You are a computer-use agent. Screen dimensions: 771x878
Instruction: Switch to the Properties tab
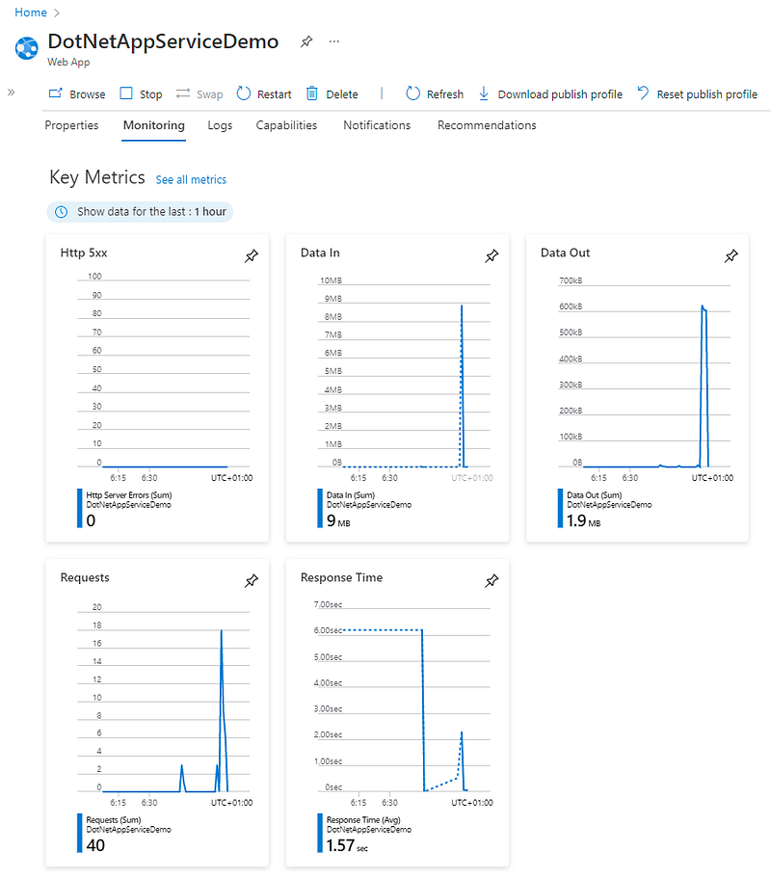(71, 125)
